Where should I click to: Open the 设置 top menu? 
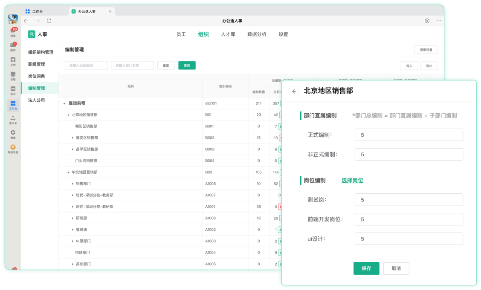(283, 34)
